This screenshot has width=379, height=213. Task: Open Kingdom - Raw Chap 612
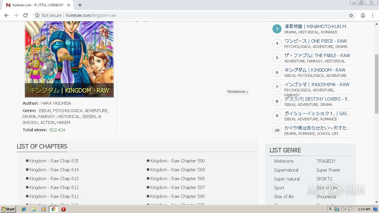pyautogui.click(x=54, y=188)
